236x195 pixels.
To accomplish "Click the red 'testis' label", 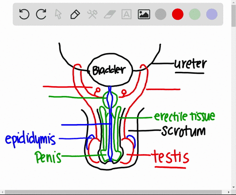I will coord(170,156).
